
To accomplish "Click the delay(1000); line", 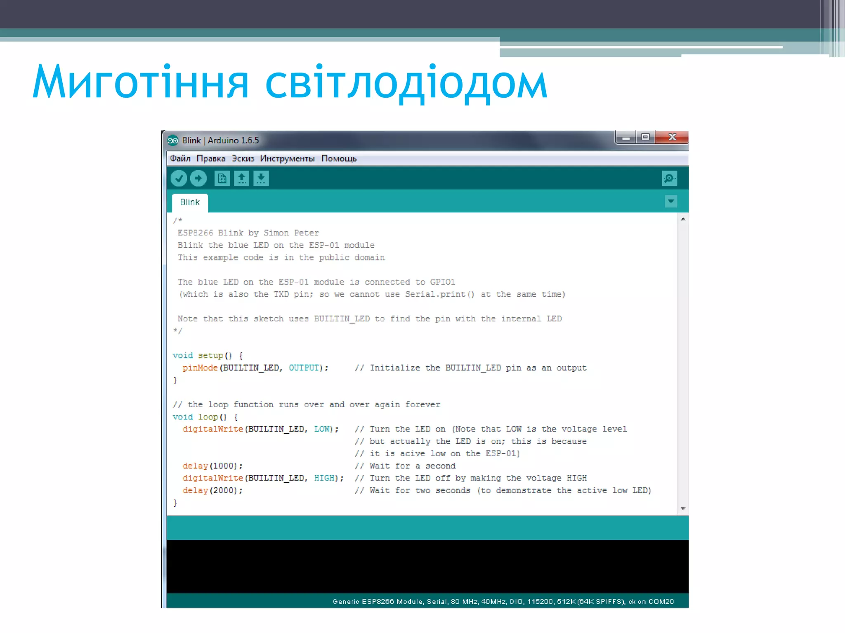I will [212, 466].
